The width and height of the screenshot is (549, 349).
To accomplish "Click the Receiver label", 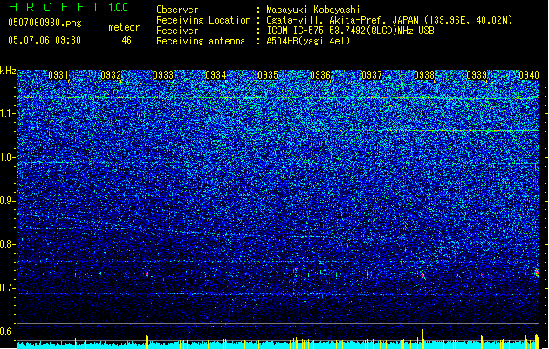I will coord(177,31).
